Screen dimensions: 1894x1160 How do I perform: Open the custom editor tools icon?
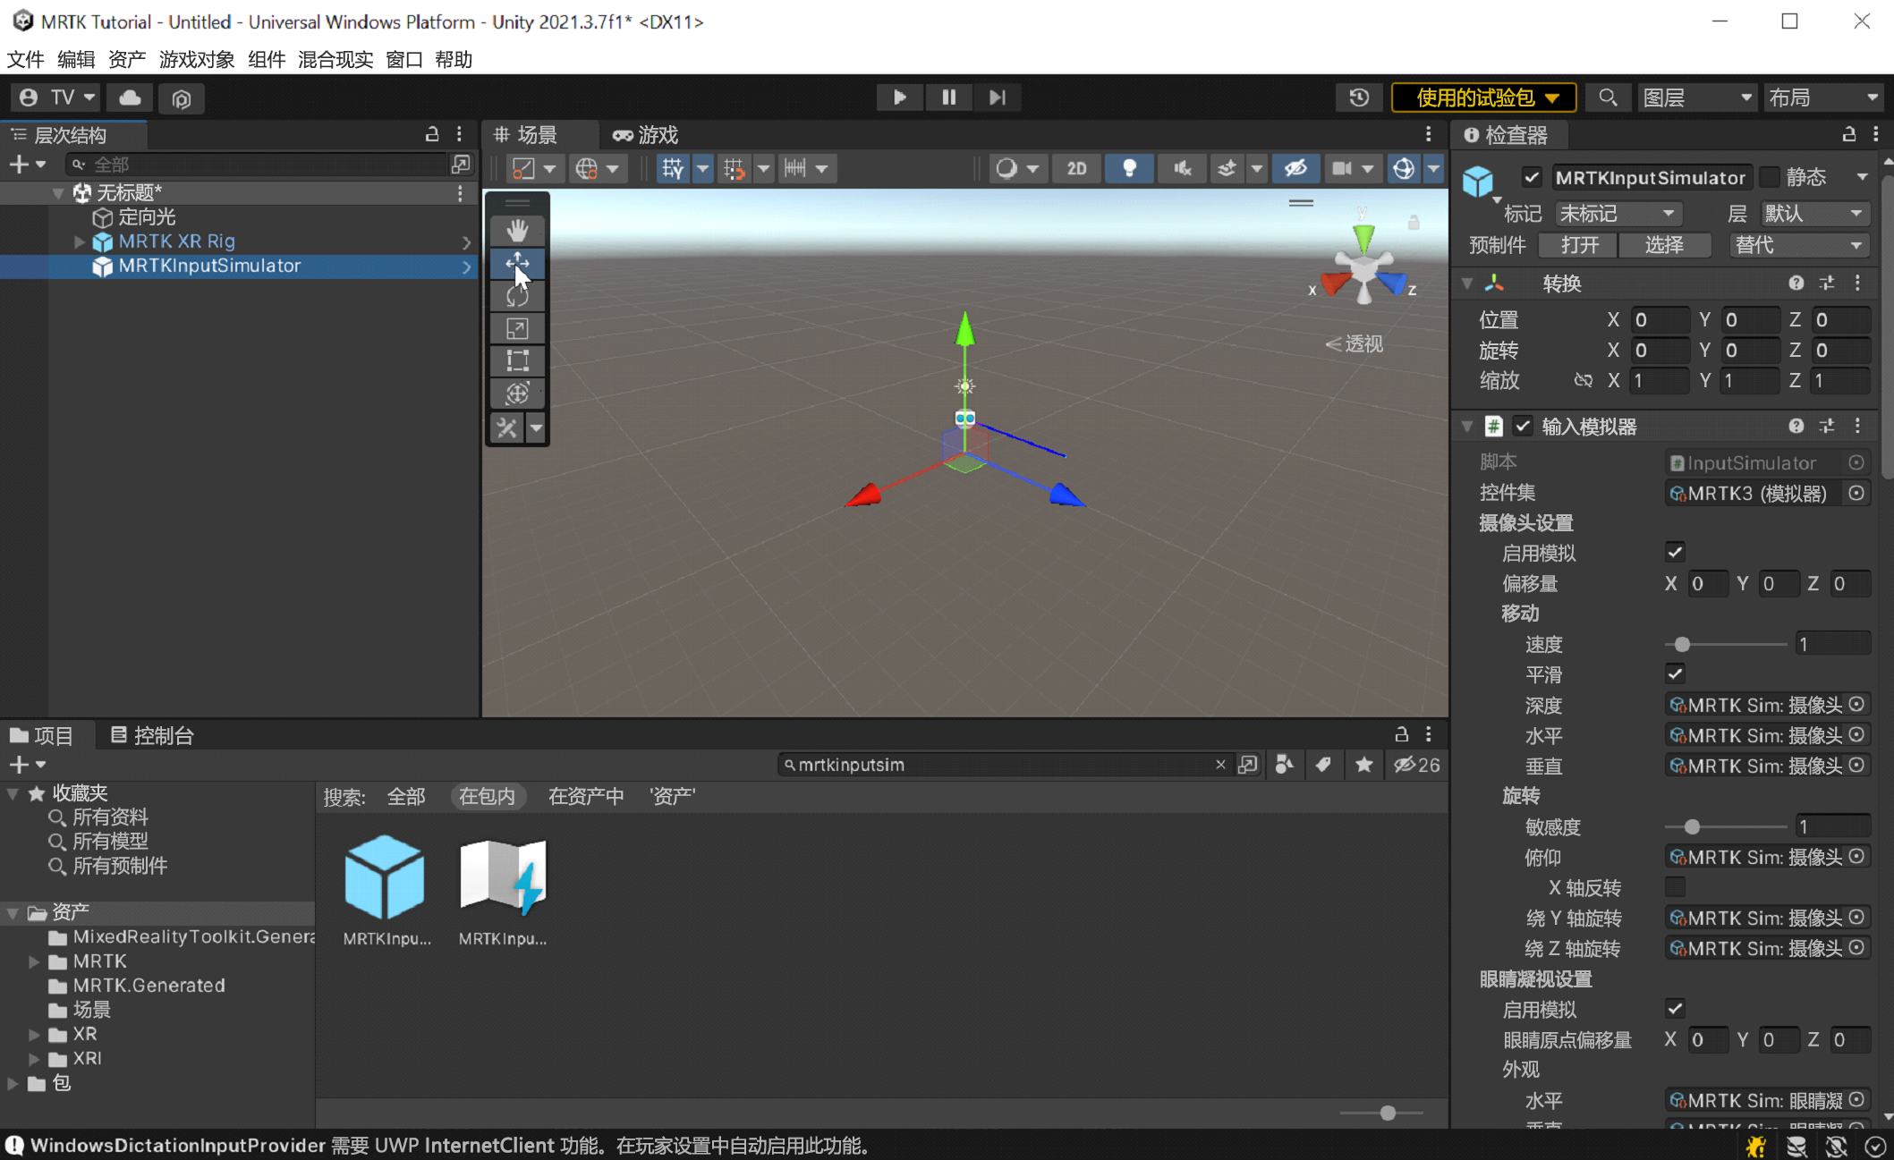(507, 428)
